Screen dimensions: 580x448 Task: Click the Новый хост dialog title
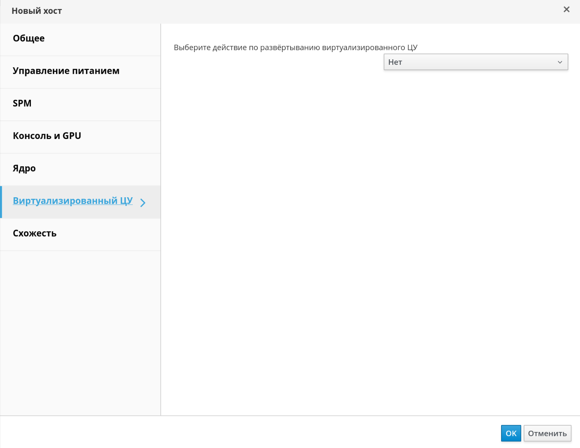(x=37, y=11)
